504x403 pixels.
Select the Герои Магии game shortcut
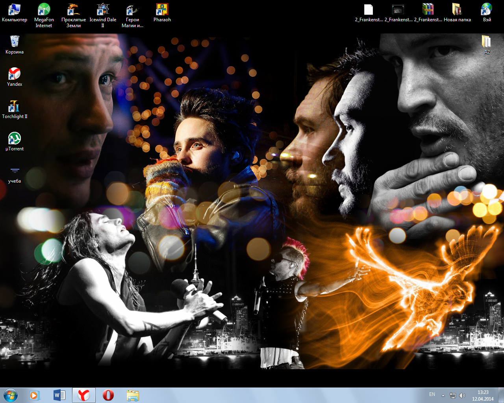pyautogui.click(x=132, y=16)
